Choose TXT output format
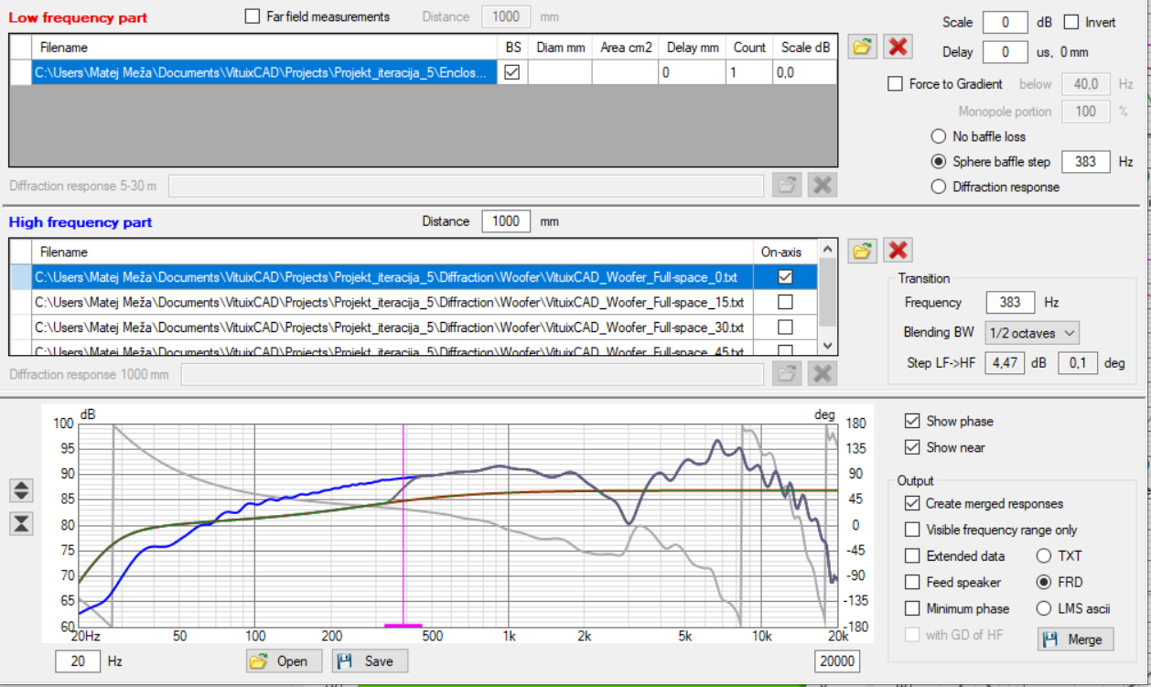The width and height of the screenshot is (1151, 687). [x=1043, y=555]
